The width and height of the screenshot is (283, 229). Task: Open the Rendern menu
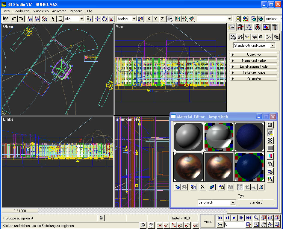coord(76,11)
